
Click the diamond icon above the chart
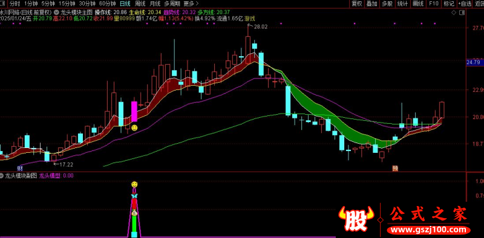453,13
